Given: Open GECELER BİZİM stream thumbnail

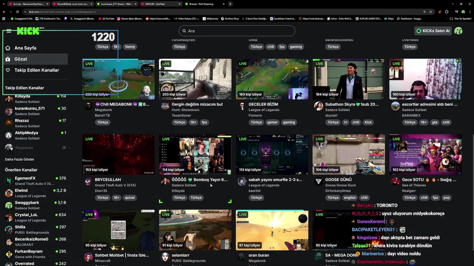Looking at the screenshot, I should [x=272, y=79].
